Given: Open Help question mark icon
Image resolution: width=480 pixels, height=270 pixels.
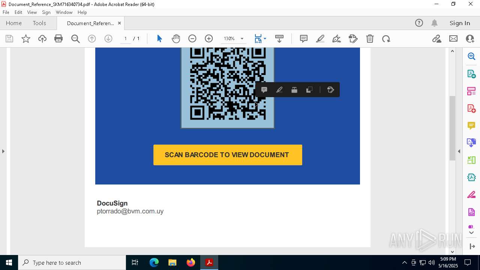Looking at the screenshot, I should tap(419, 23).
